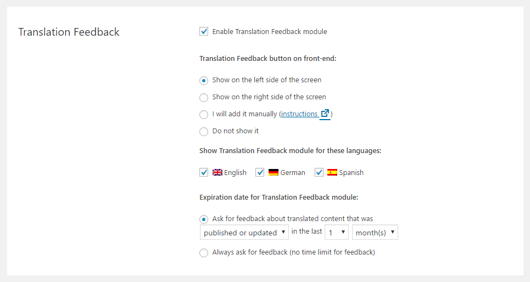Click the Enable Translation Feedback module label
Image resolution: width=530 pixels, height=282 pixels.
pyautogui.click(x=270, y=31)
